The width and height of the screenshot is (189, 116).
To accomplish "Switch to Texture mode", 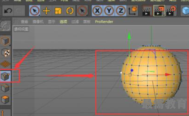I will 6,52.
